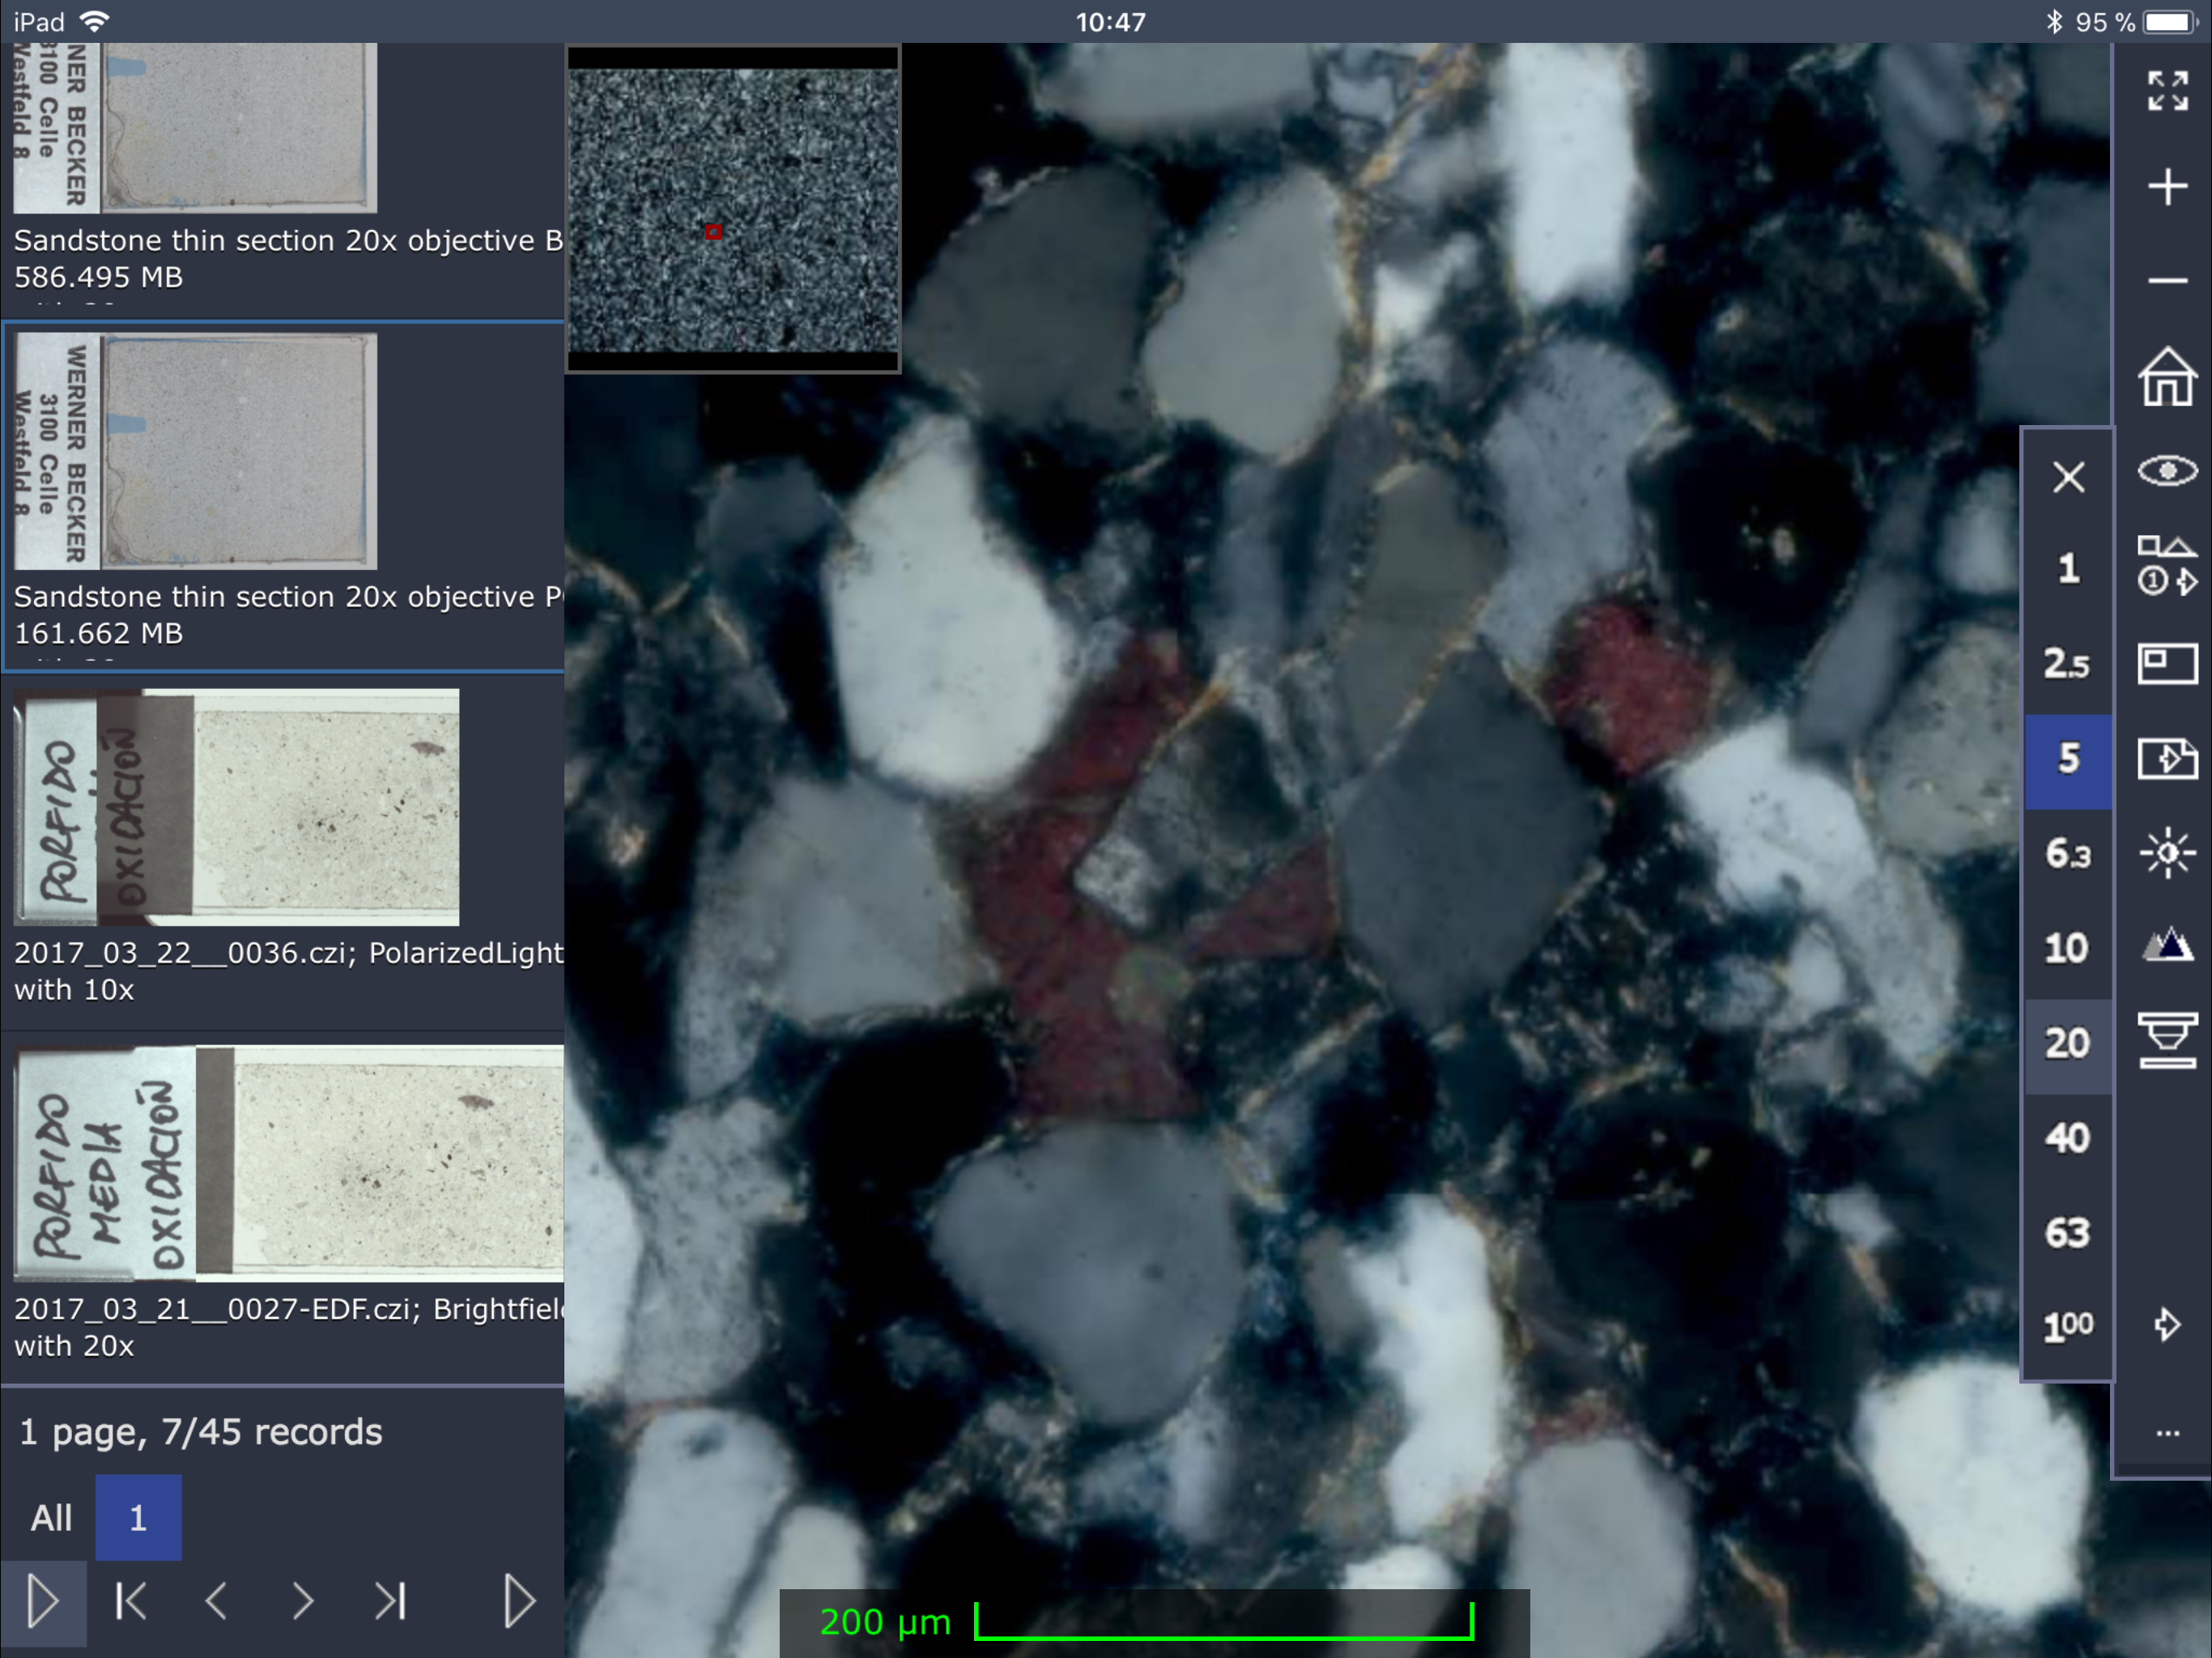Collapse the image list with left triangle
The height and width of the screenshot is (1658, 2212).
42,1601
